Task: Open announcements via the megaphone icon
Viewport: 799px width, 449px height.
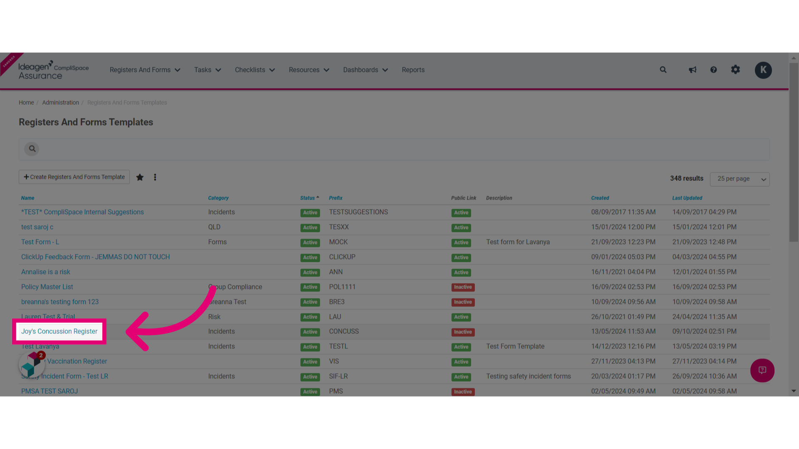Action: pos(692,70)
